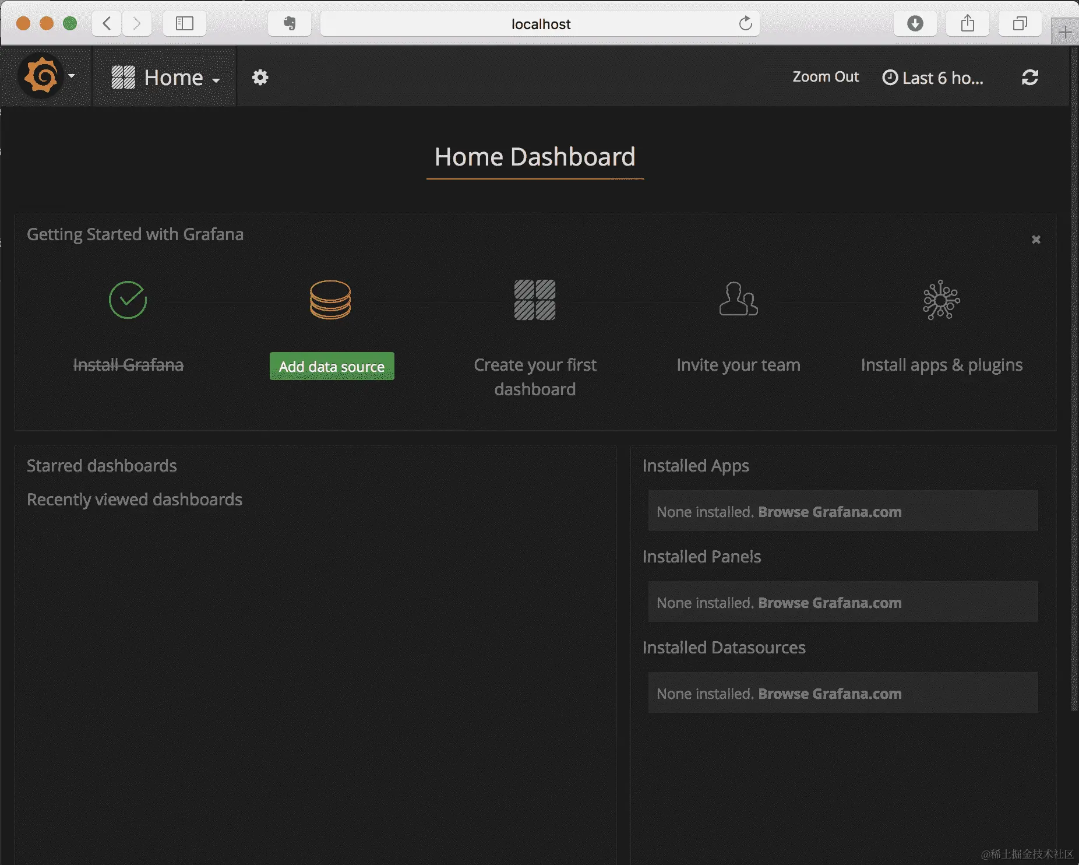
Task: Open the Install apps & plugins step
Action: [942, 365]
